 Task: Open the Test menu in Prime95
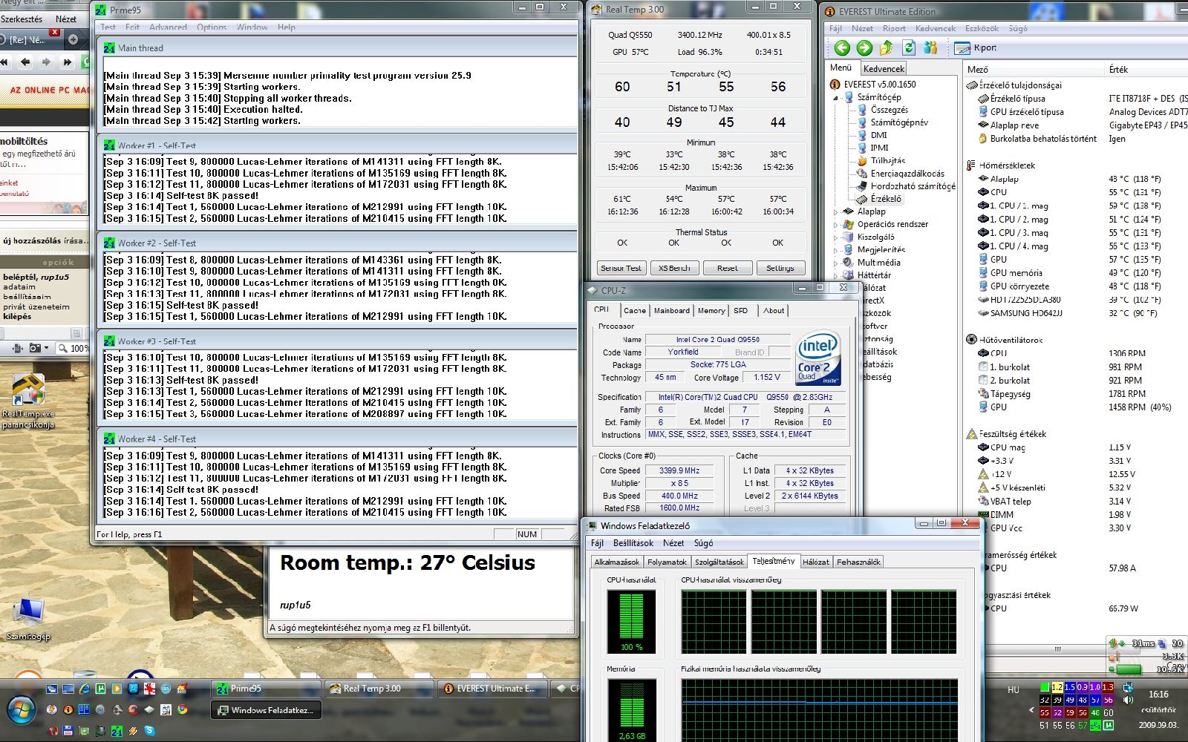108,27
